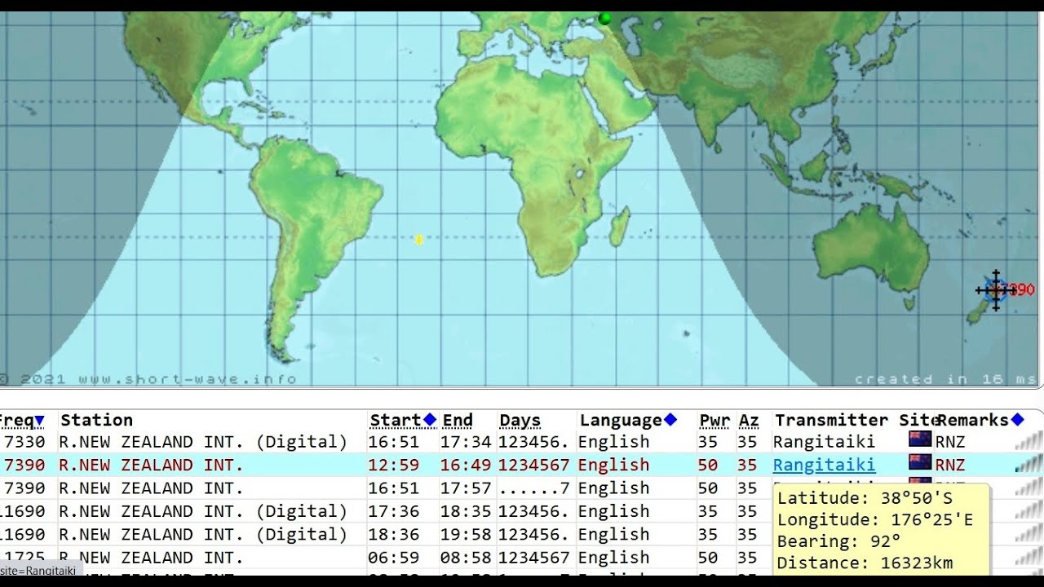
Task: Click end time 08:58 cell
Action: (467, 558)
